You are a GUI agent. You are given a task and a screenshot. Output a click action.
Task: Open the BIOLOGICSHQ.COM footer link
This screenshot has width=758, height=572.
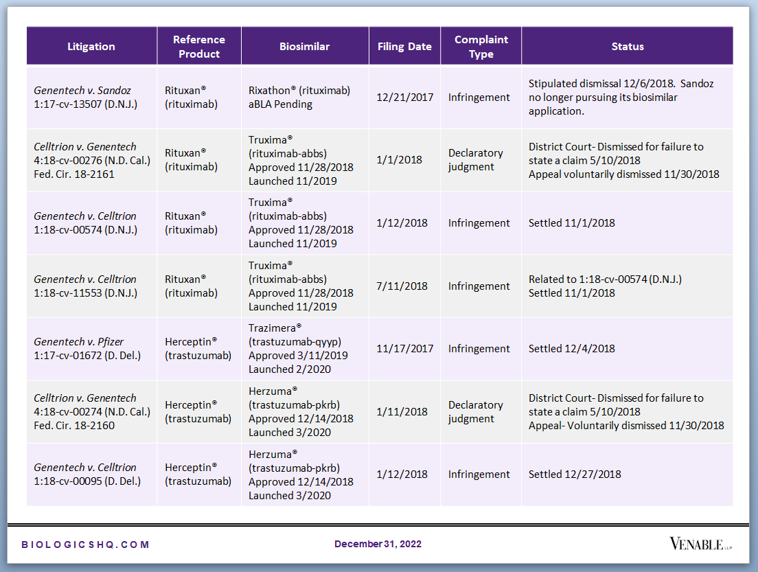click(85, 545)
